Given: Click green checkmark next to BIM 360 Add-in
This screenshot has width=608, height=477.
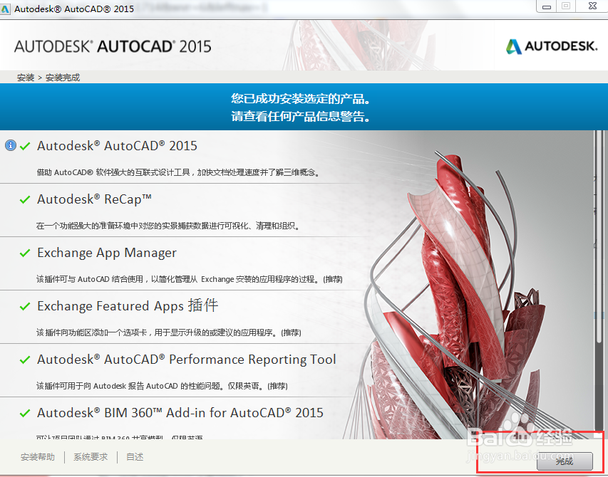Looking at the screenshot, I should tap(25, 414).
